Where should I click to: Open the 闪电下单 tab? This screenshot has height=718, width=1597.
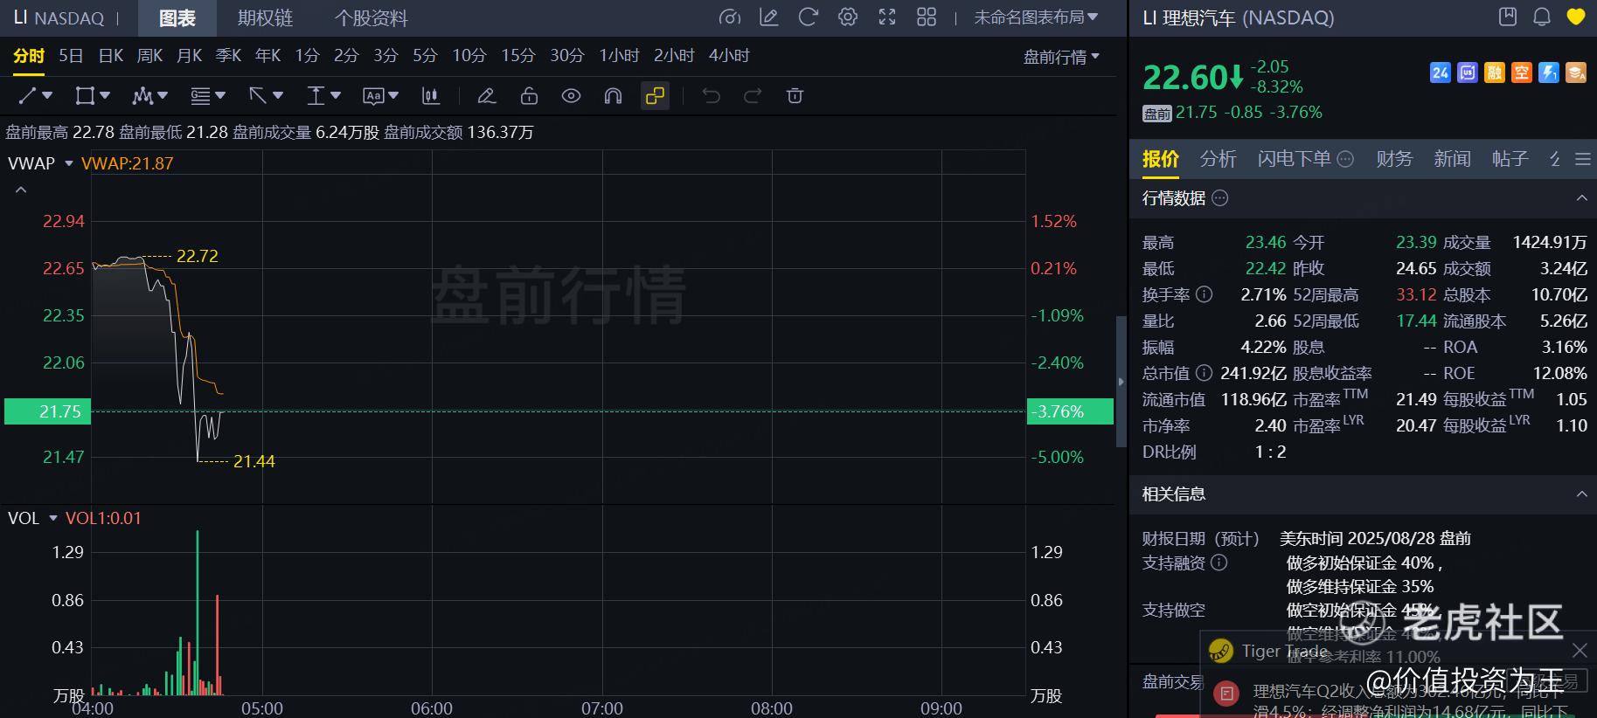1294,159
